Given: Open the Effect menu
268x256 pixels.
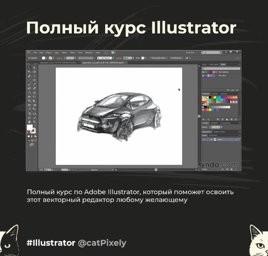Looking at the screenshot, I should (x=73, y=52).
